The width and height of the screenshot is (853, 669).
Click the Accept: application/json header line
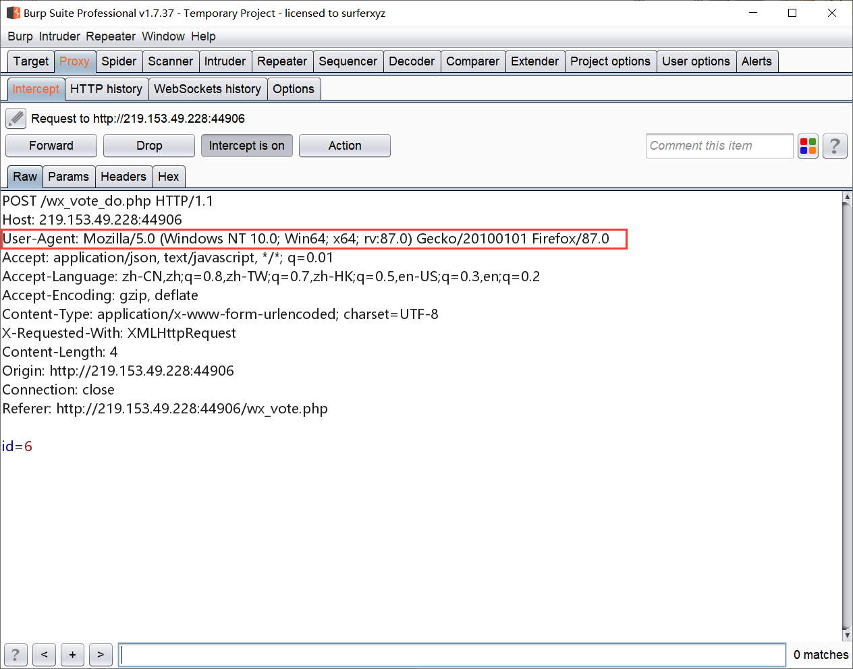168,258
